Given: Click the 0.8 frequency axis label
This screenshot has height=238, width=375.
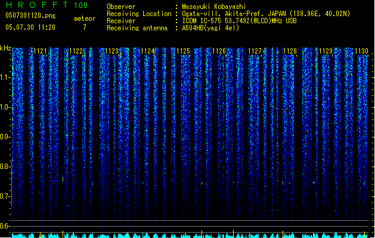Looking at the screenshot, I should (x=5, y=167).
